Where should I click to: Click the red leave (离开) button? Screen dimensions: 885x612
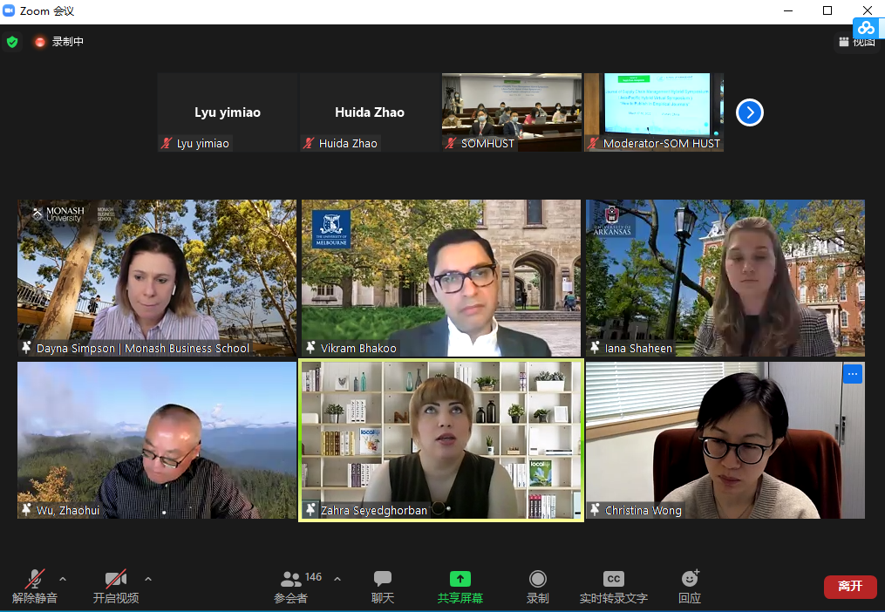[x=849, y=587]
